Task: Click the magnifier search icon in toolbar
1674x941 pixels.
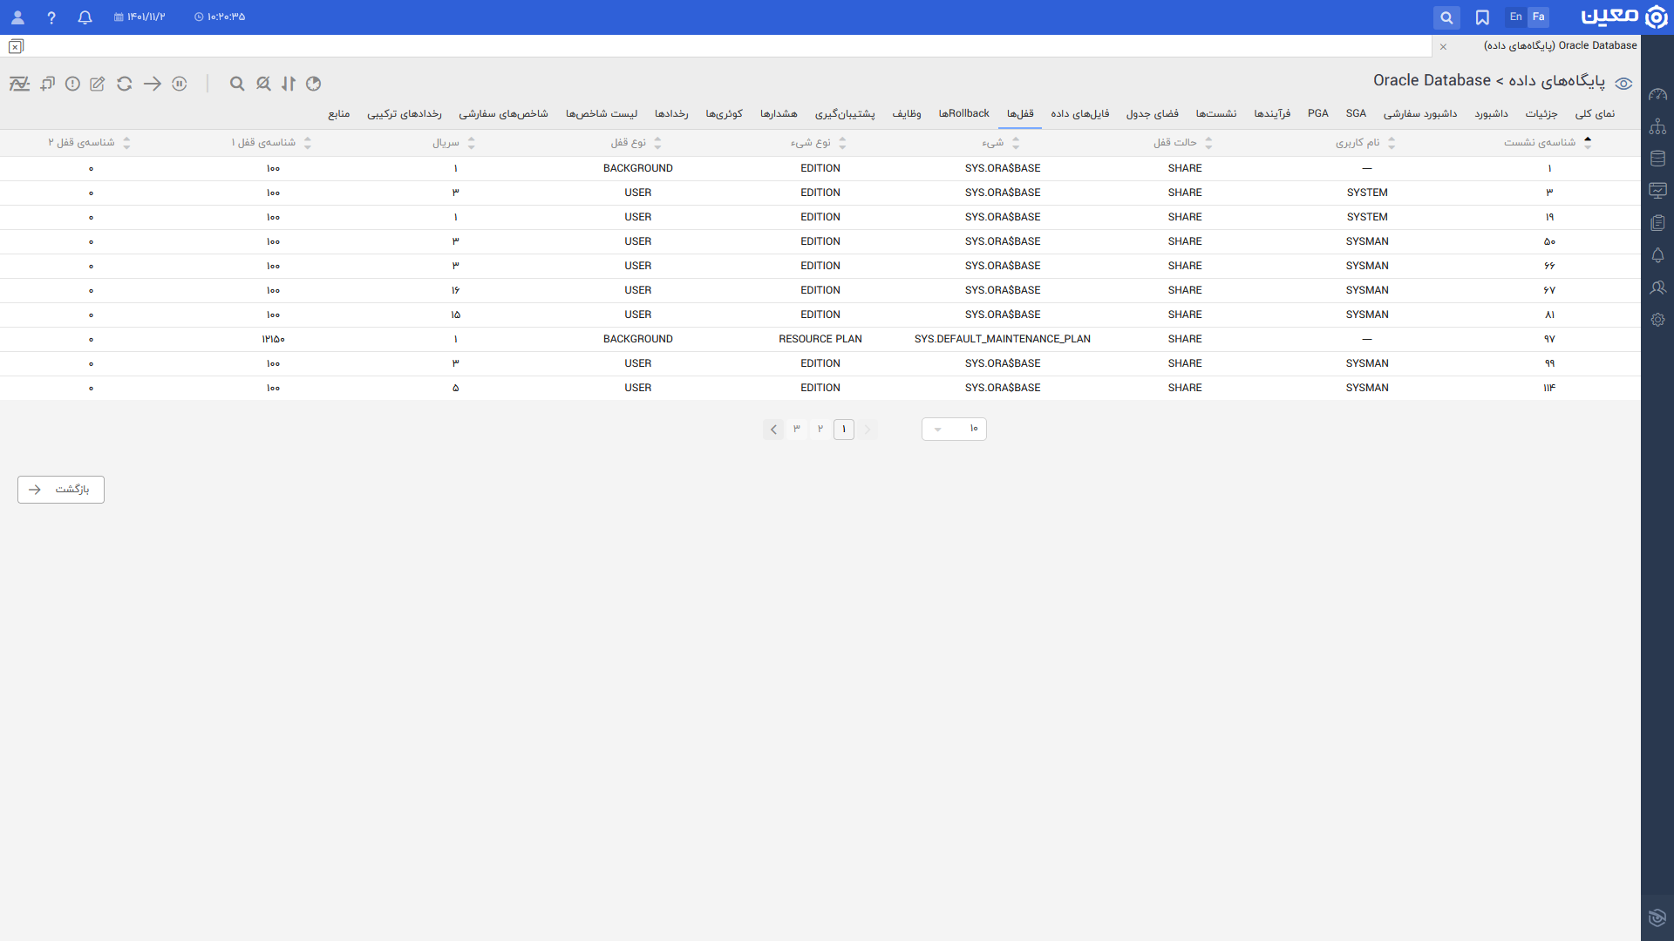Action: [x=237, y=84]
